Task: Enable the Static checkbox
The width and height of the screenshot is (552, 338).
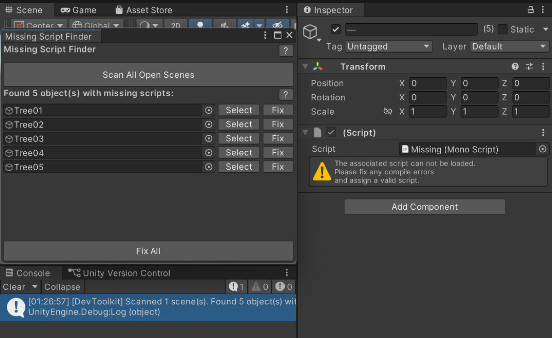Action: click(503, 29)
